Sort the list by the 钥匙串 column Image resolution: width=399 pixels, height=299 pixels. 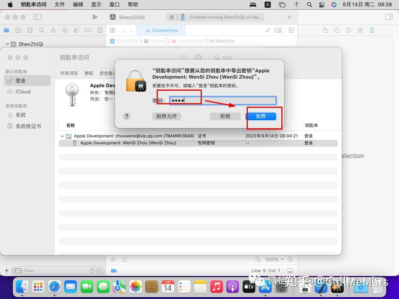point(311,125)
